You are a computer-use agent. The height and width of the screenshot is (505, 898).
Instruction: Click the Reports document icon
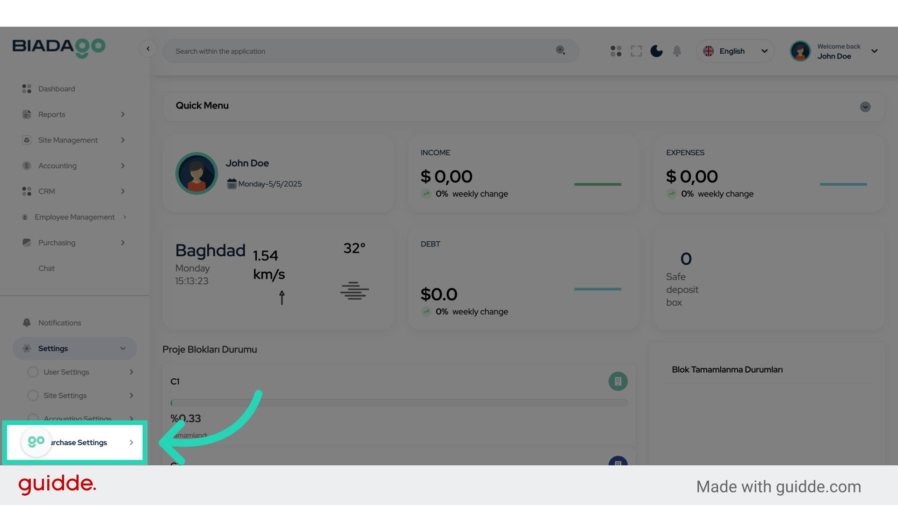click(x=26, y=114)
